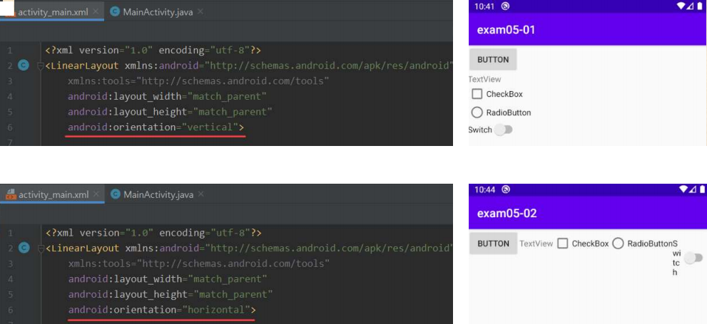Click layout_height="match_parent" line in top editor

click(x=170, y=112)
